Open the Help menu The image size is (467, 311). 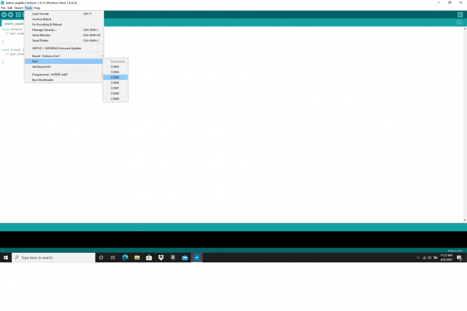(x=37, y=8)
